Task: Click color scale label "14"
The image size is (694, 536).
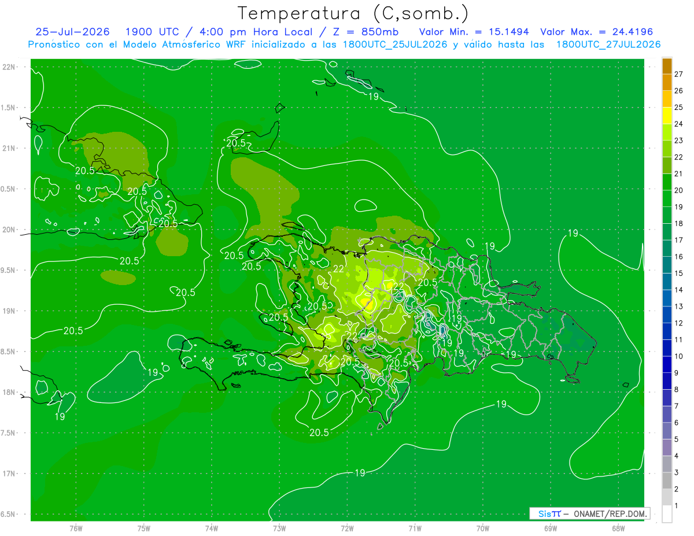Action: [x=679, y=290]
